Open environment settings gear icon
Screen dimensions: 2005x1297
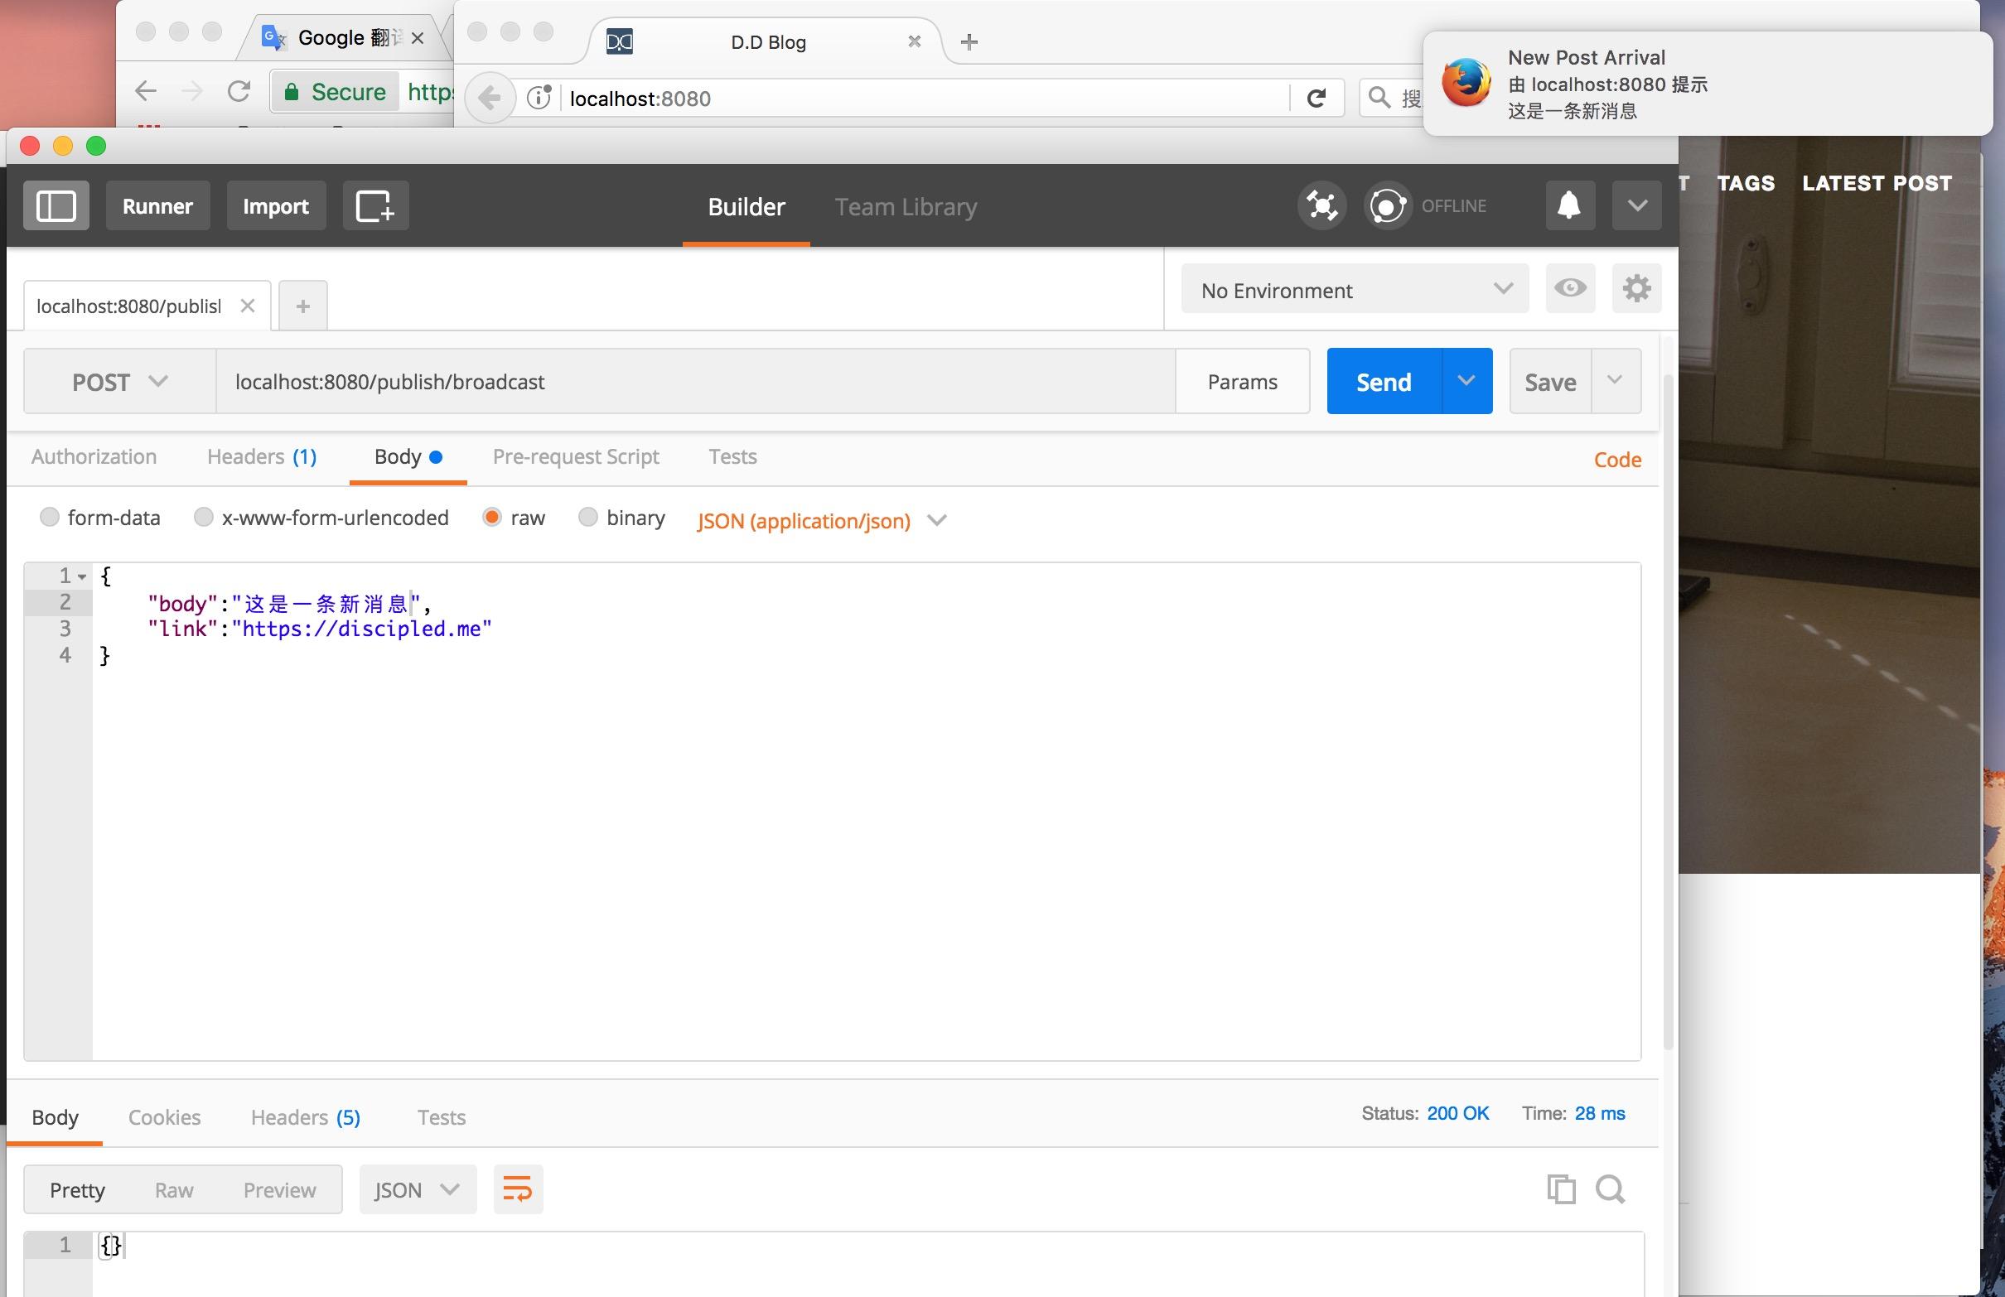[1636, 288]
